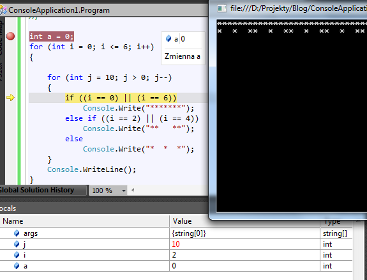Open the 100 % zoom dropdown
367x280 pixels.
point(124,191)
